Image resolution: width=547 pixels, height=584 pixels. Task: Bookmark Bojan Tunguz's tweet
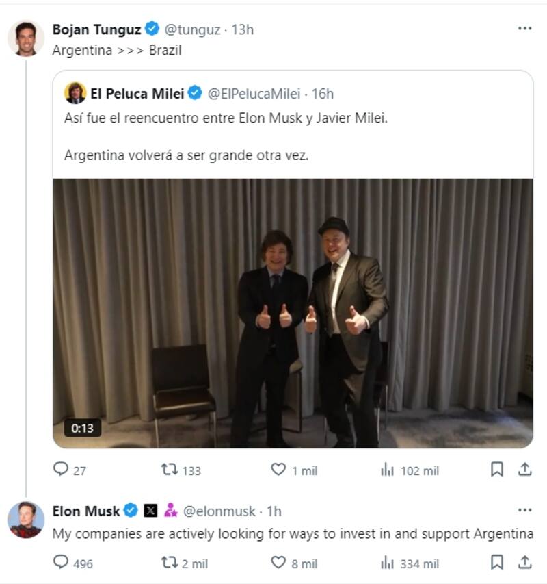click(x=497, y=470)
